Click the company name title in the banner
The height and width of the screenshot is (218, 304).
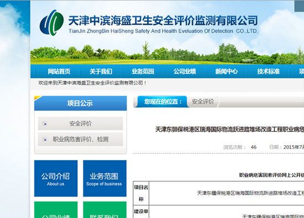click(x=163, y=21)
